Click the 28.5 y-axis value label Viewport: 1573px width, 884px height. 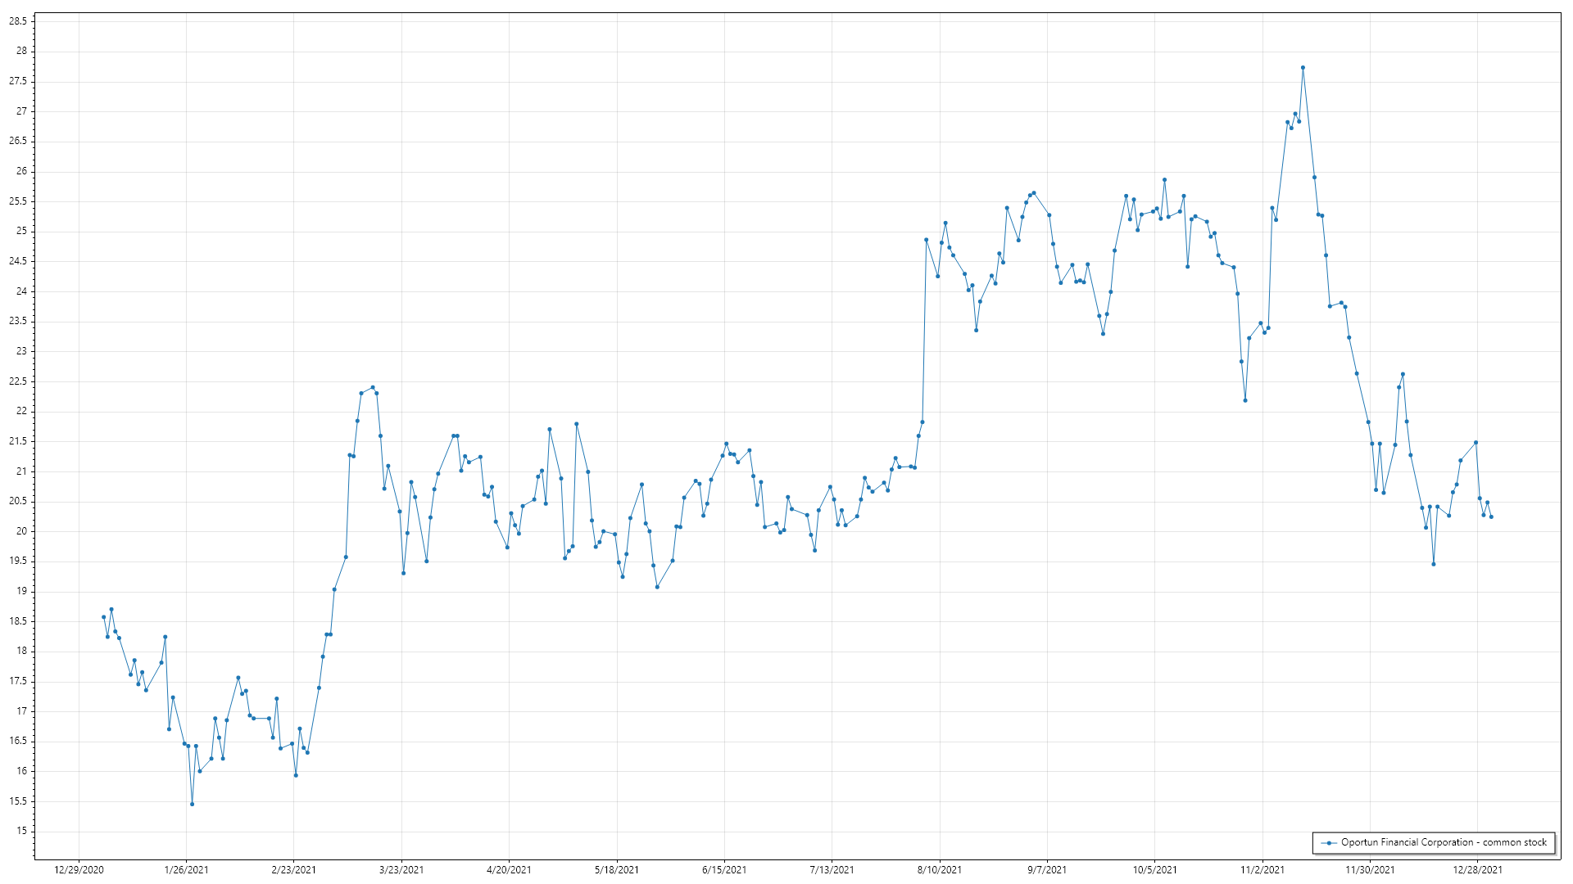click(x=18, y=21)
